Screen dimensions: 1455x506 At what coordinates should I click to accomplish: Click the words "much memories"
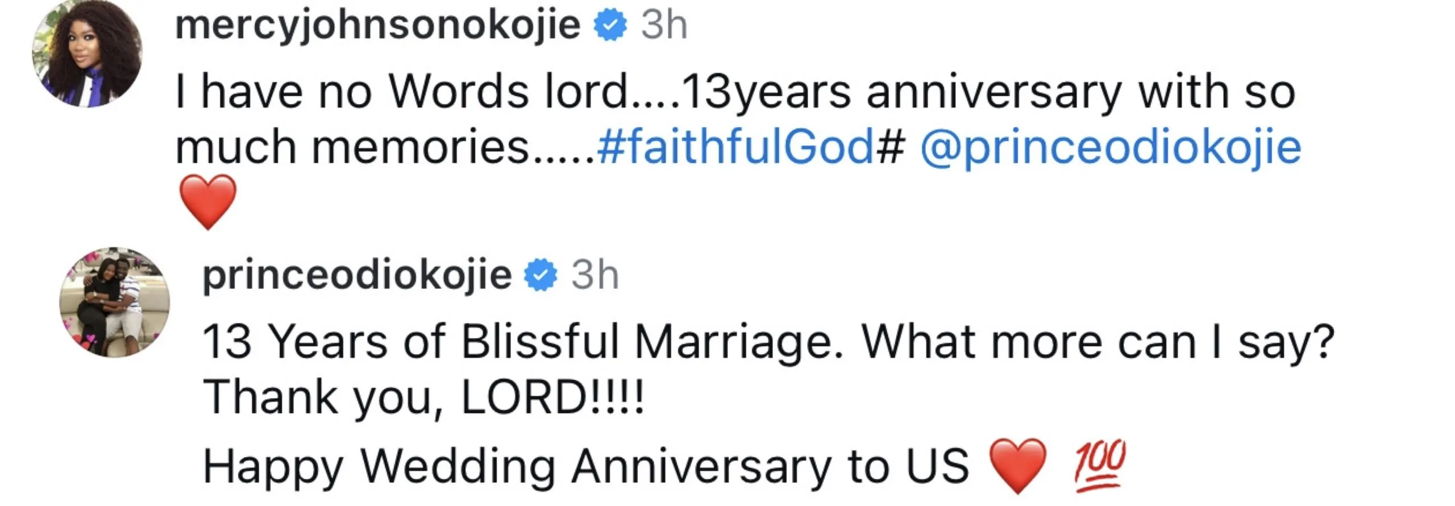tap(352, 147)
